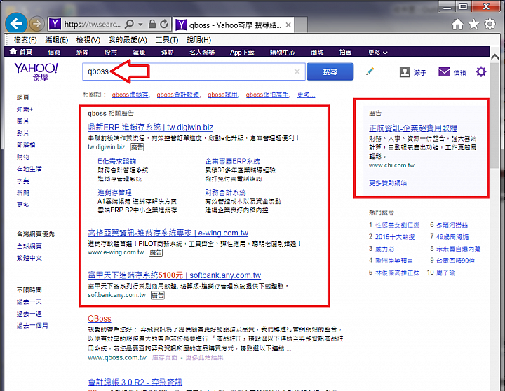The width and height of the screenshot is (505, 391).
Task: Select the qboss Yahoo search results tab
Action: pos(233,25)
